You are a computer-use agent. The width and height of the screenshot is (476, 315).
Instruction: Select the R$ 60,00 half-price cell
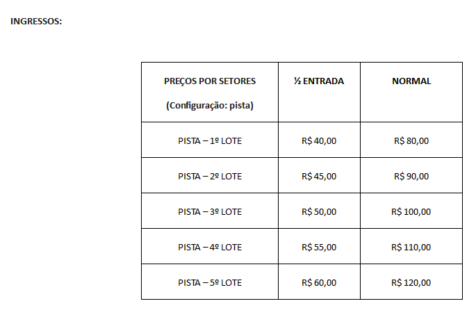[319, 283]
